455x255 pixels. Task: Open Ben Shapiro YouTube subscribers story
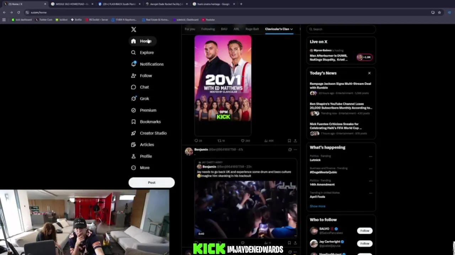341,108
